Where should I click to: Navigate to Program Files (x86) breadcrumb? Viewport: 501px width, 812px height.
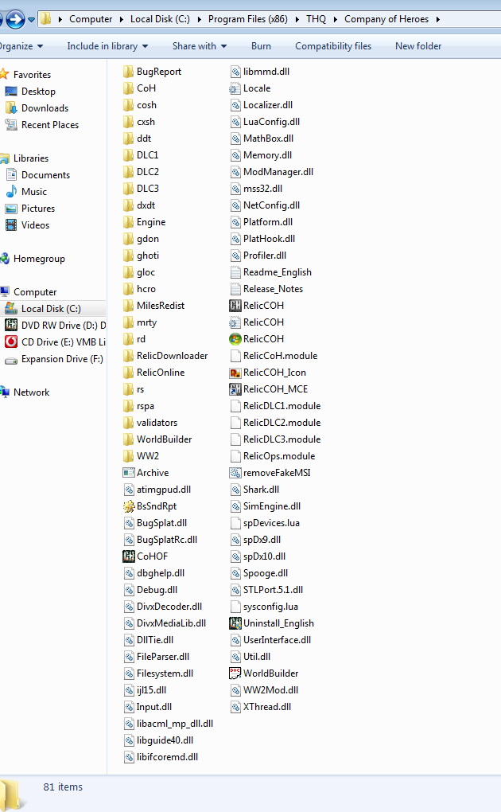point(248,19)
